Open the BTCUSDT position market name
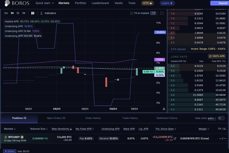The height and width of the screenshot is (153, 229). pos(14,137)
